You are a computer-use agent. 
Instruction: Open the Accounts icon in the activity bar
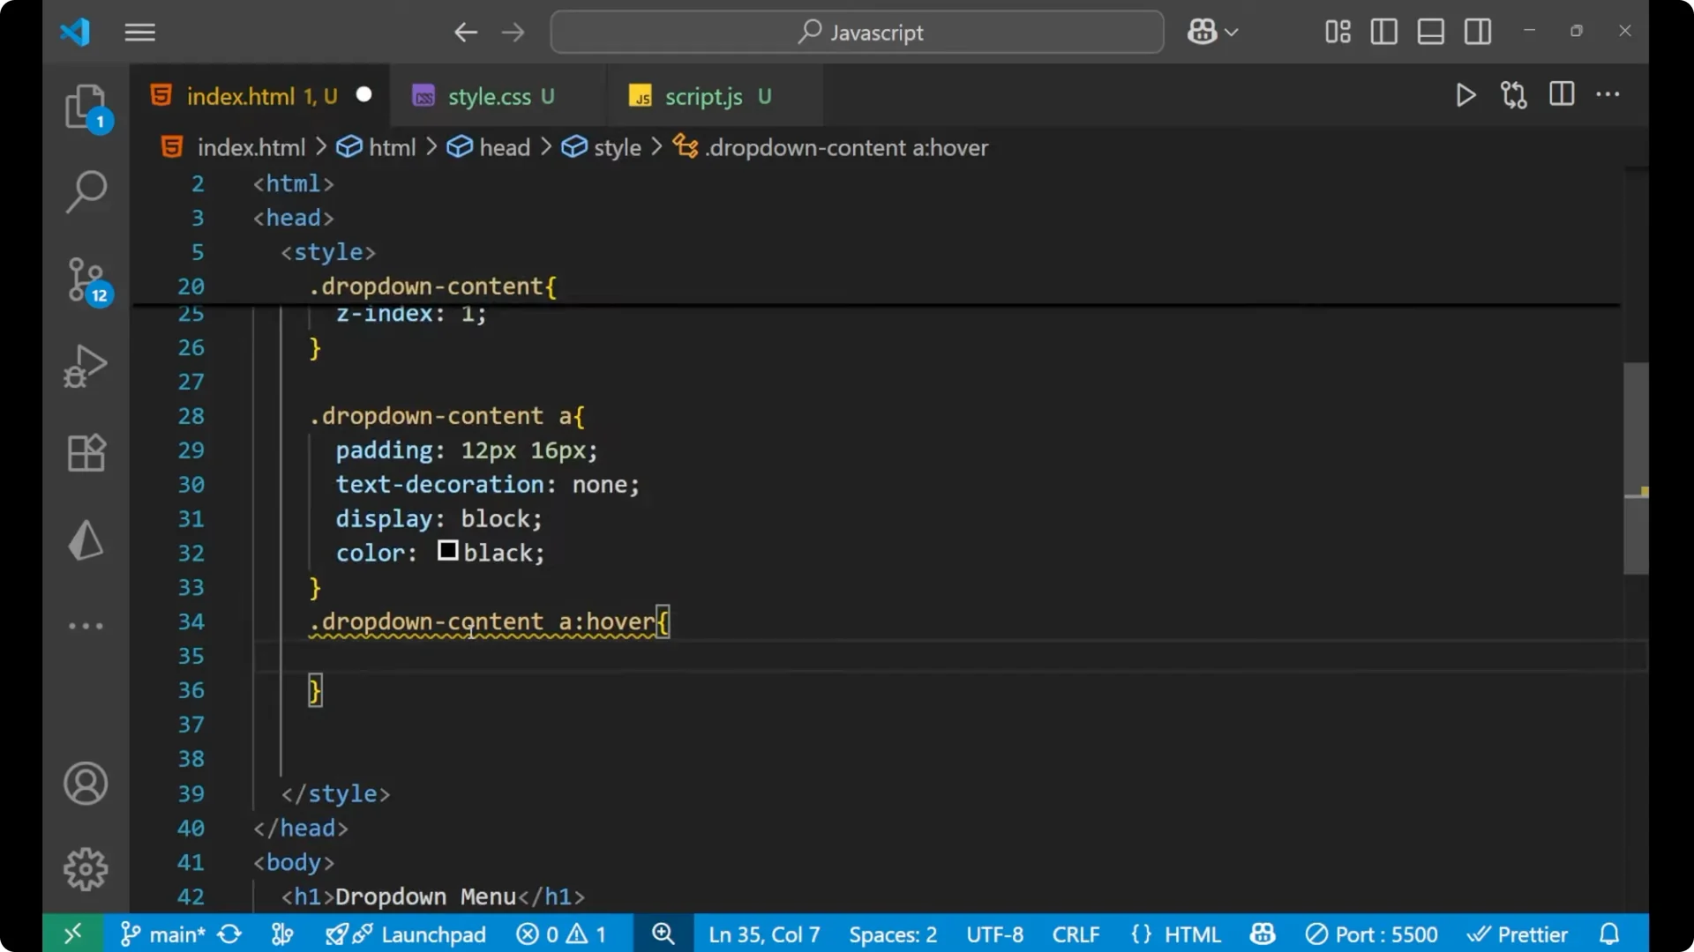click(x=86, y=784)
